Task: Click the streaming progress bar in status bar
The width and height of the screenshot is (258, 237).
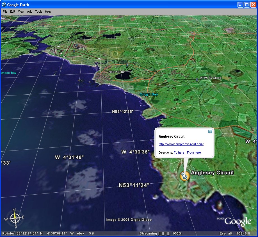Action: click(x=164, y=233)
